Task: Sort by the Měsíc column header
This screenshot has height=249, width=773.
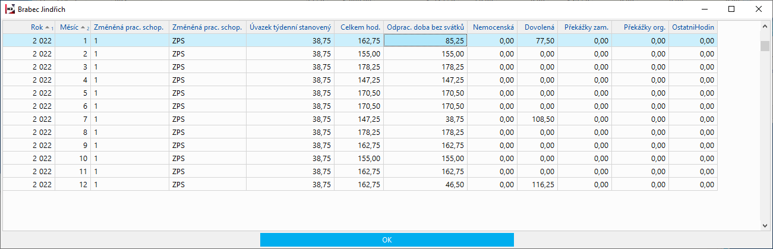Action: (x=73, y=27)
